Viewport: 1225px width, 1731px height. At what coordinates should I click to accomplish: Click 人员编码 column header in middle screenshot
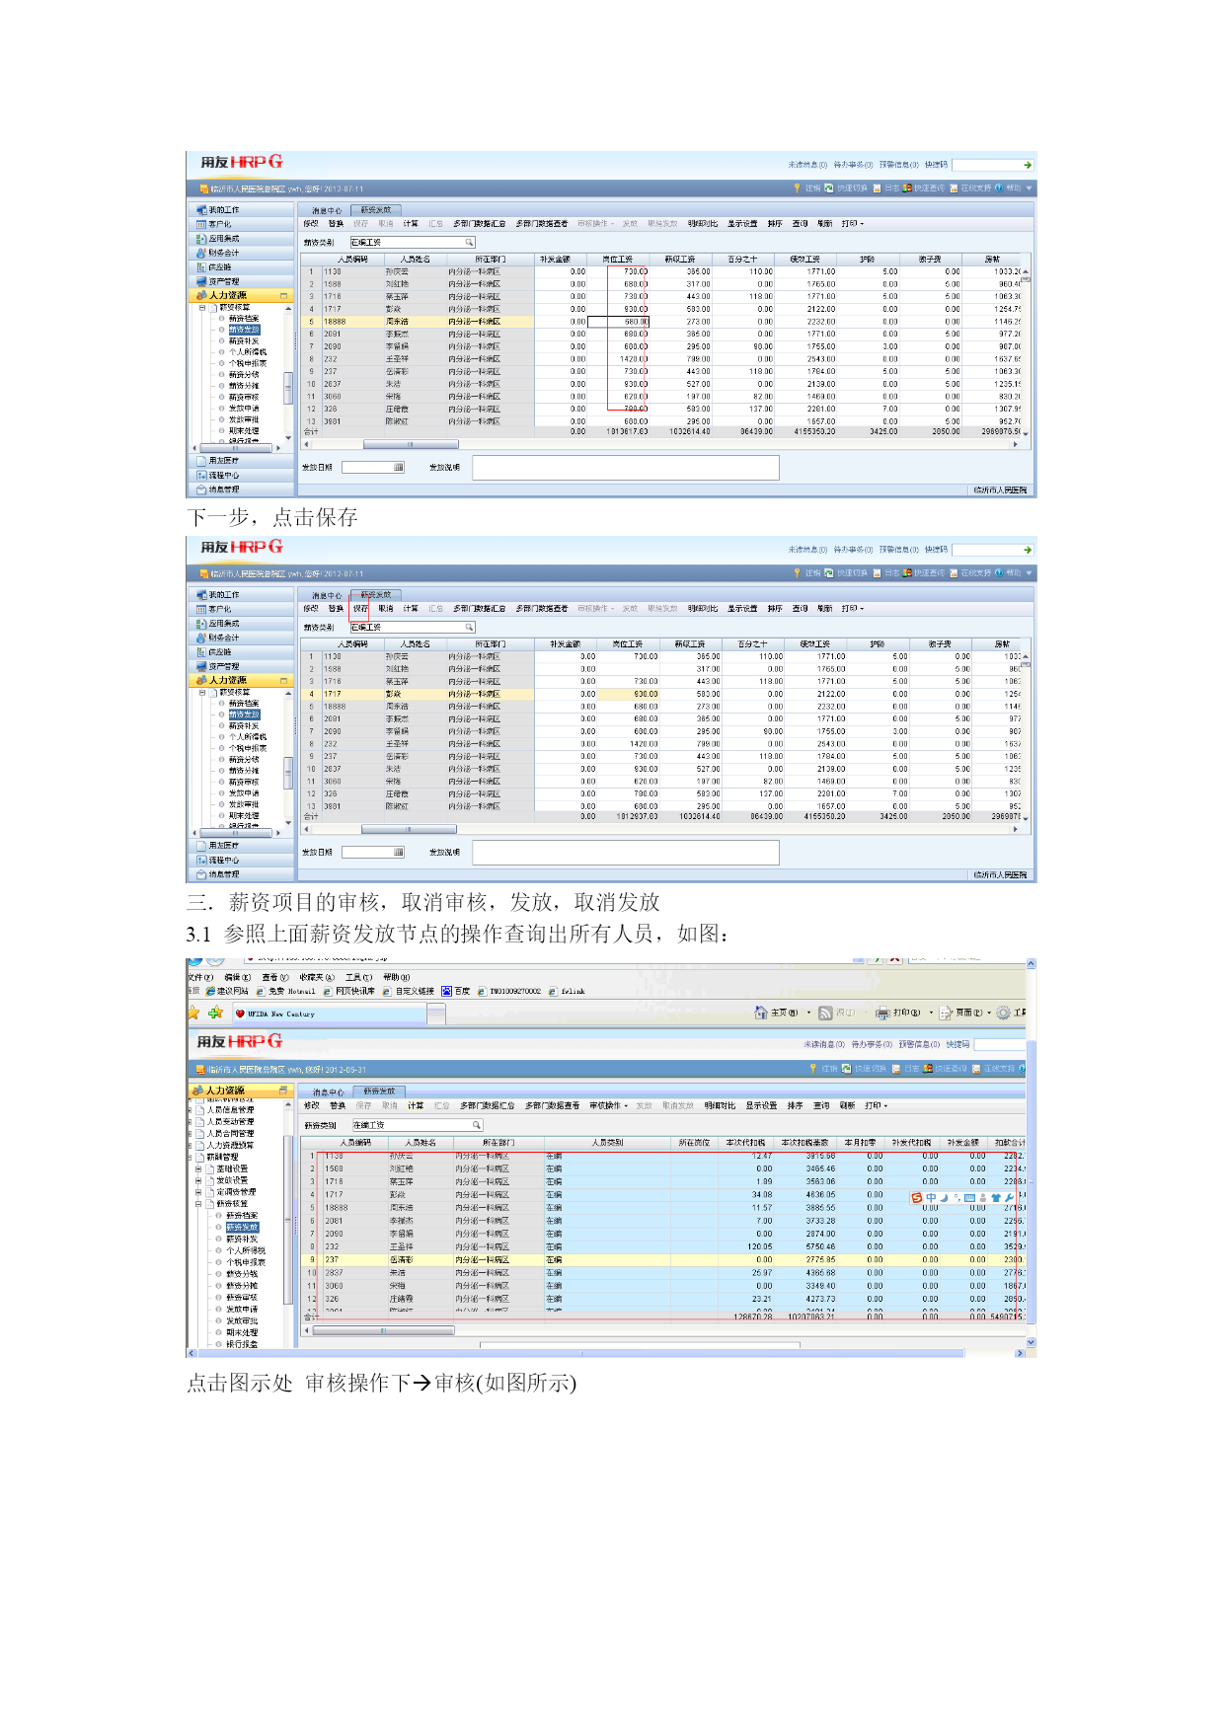click(x=352, y=643)
